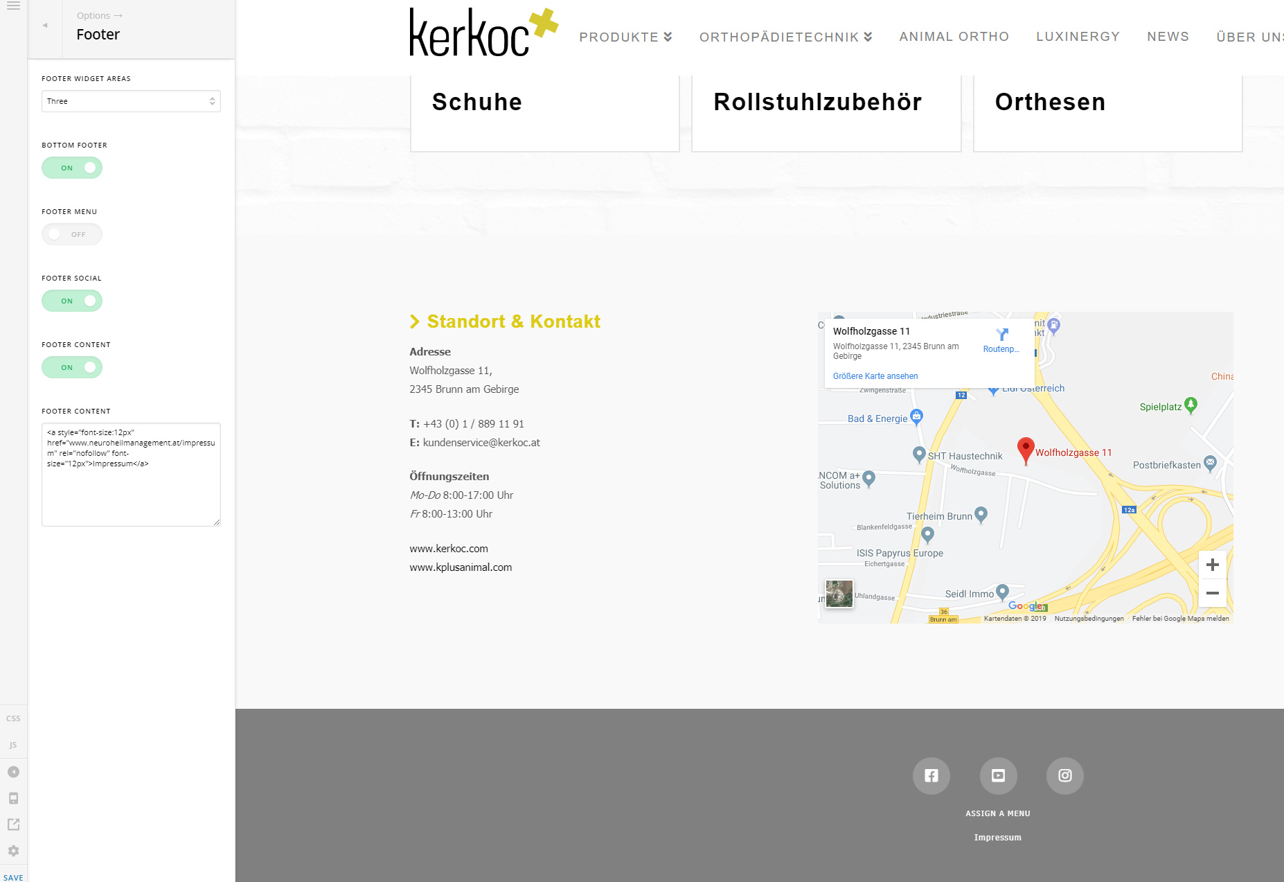
Task: Click the Öffnungszeiten heading
Action: (449, 477)
